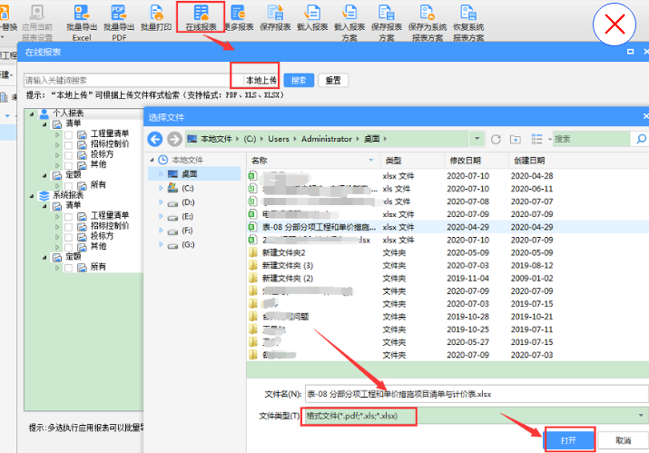Check 其他 under 个人报表
This screenshot has height=453, width=649.
(x=69, y=165)
